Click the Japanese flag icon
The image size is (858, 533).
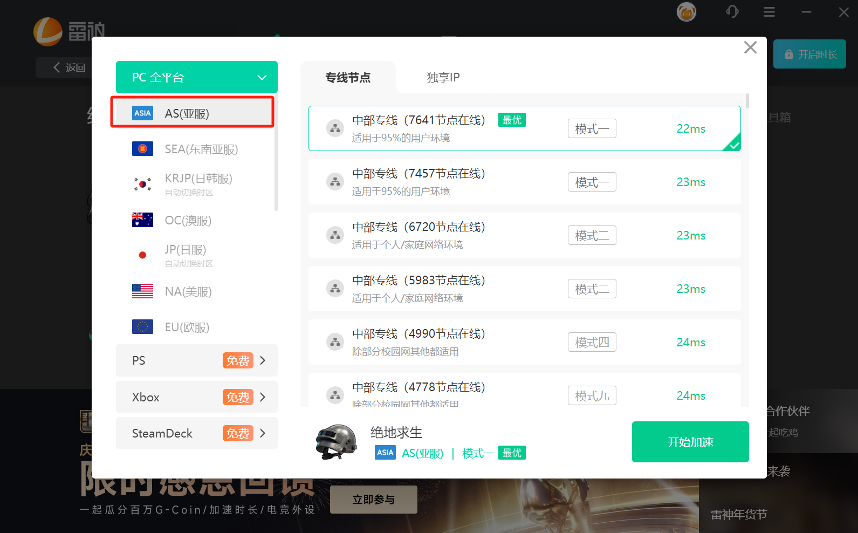pyautogui.click(x=142, y=255)
